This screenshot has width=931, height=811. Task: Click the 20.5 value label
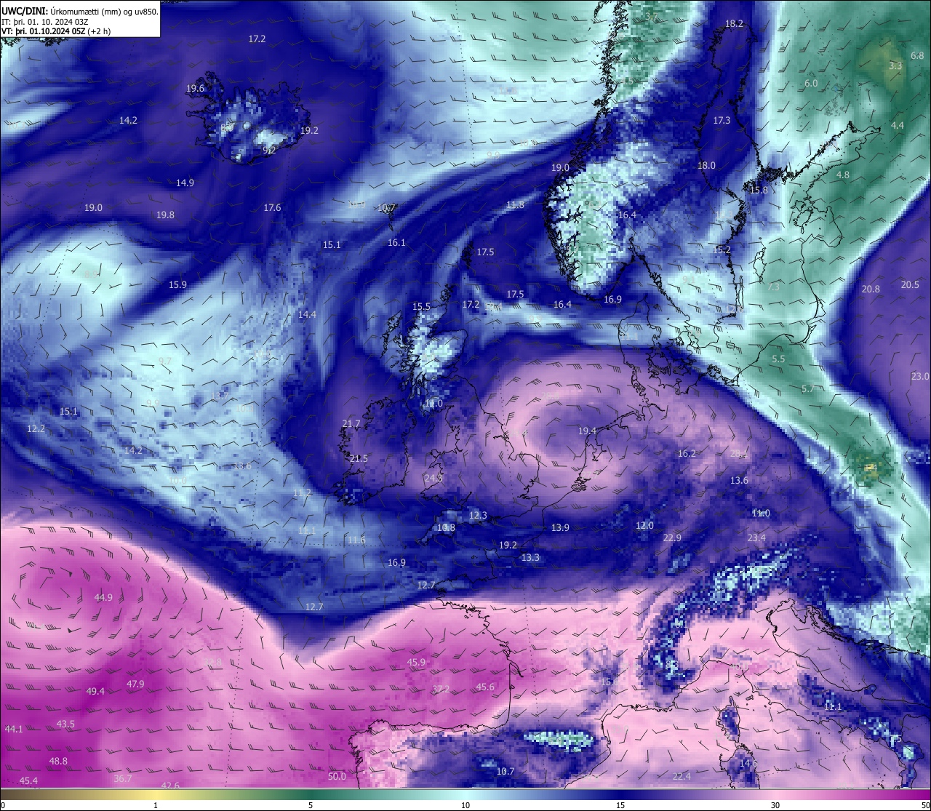(910, 284)
